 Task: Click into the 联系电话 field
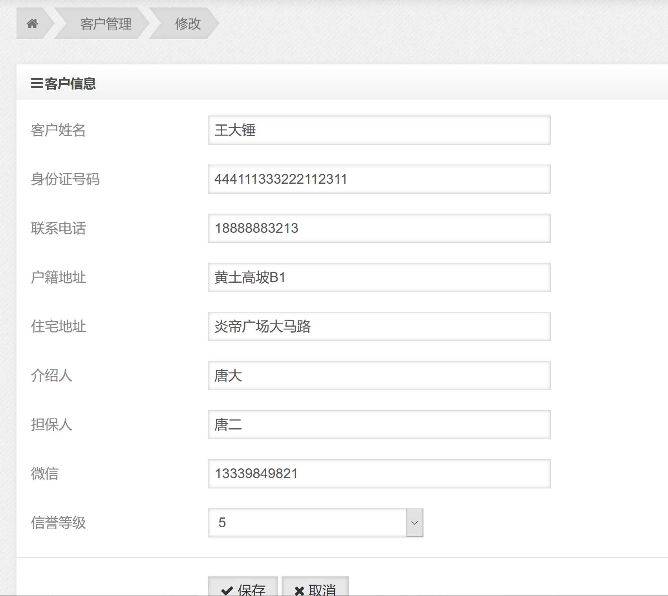[379, 228]
